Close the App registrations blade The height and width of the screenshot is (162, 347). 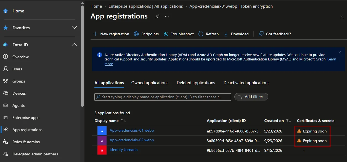pos(342,17)
